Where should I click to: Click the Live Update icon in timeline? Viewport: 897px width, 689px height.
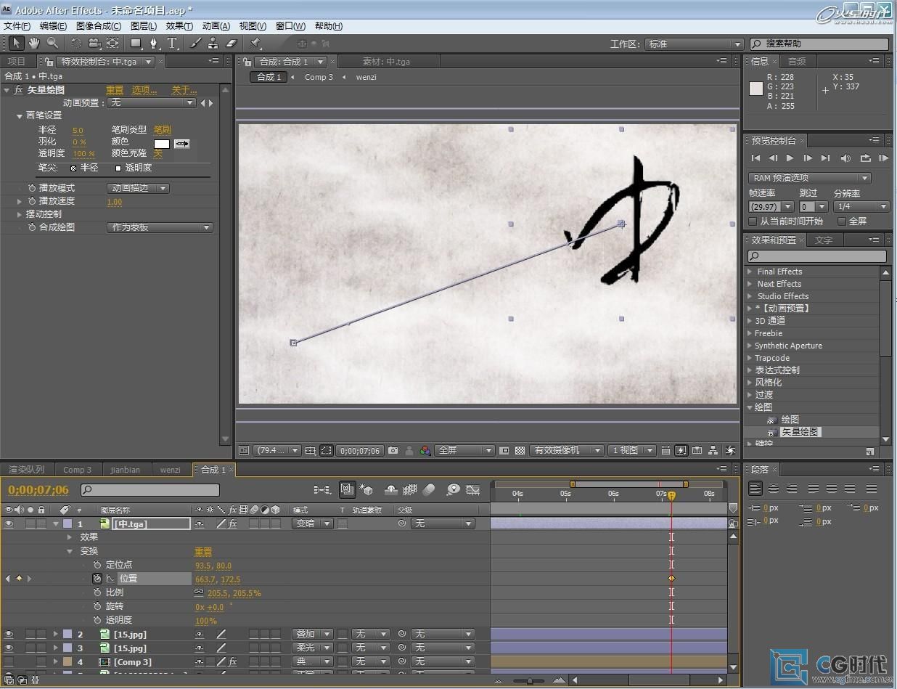347,489
